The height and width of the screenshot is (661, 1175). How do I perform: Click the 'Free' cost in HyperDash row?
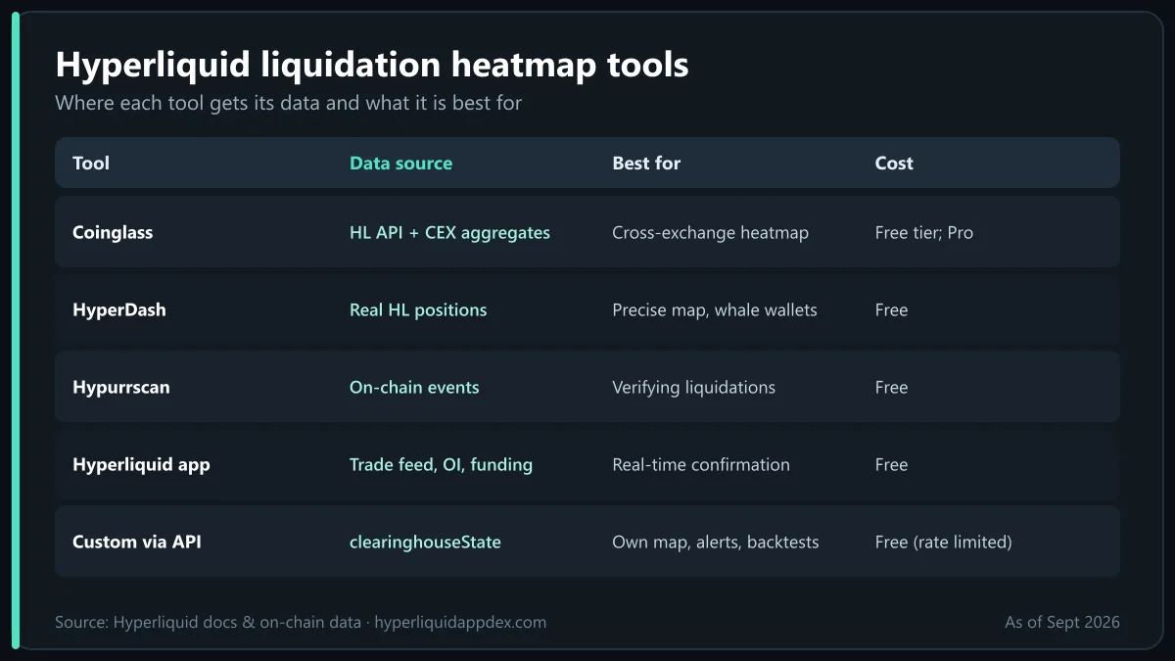tap(891, 310)
